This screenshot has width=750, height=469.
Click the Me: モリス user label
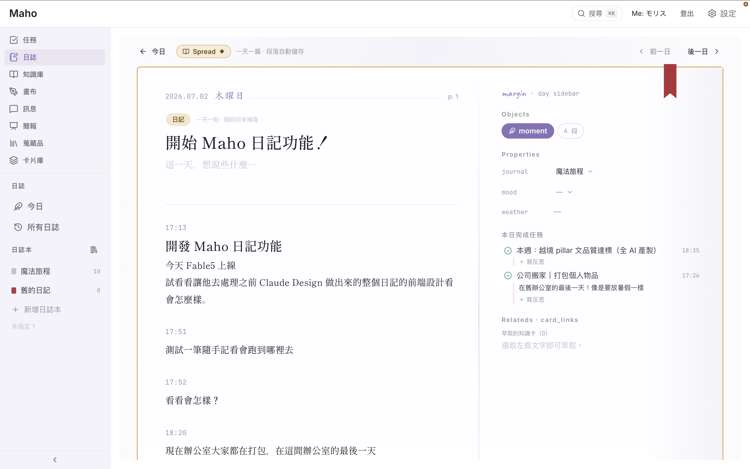coord(649,13)
